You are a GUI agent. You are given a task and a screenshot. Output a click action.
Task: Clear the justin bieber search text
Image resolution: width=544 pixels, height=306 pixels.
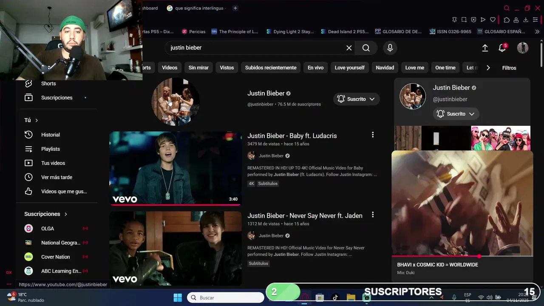349,48
